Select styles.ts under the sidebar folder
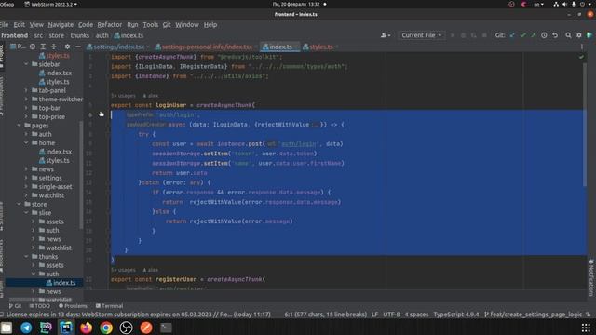The image size is (596, 335). [58, 82]
